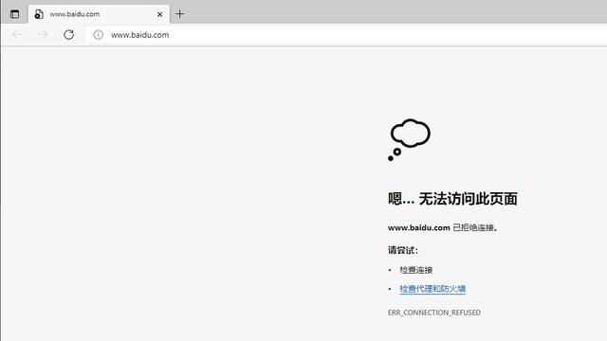Select the ERR_CONNECTION_REFUSED error code text
Screen dimensions: 607x341
[434, 313]
